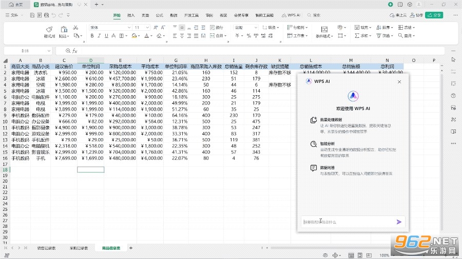Click the Print icon in quick access bar
This screenshot has height=259, width=462.
pos(47,15)
